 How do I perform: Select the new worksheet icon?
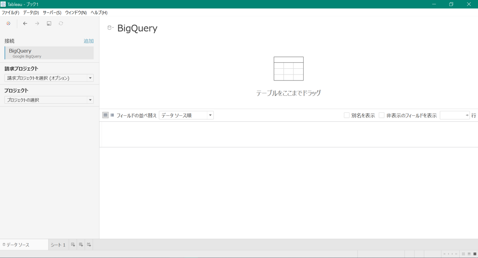73,245
